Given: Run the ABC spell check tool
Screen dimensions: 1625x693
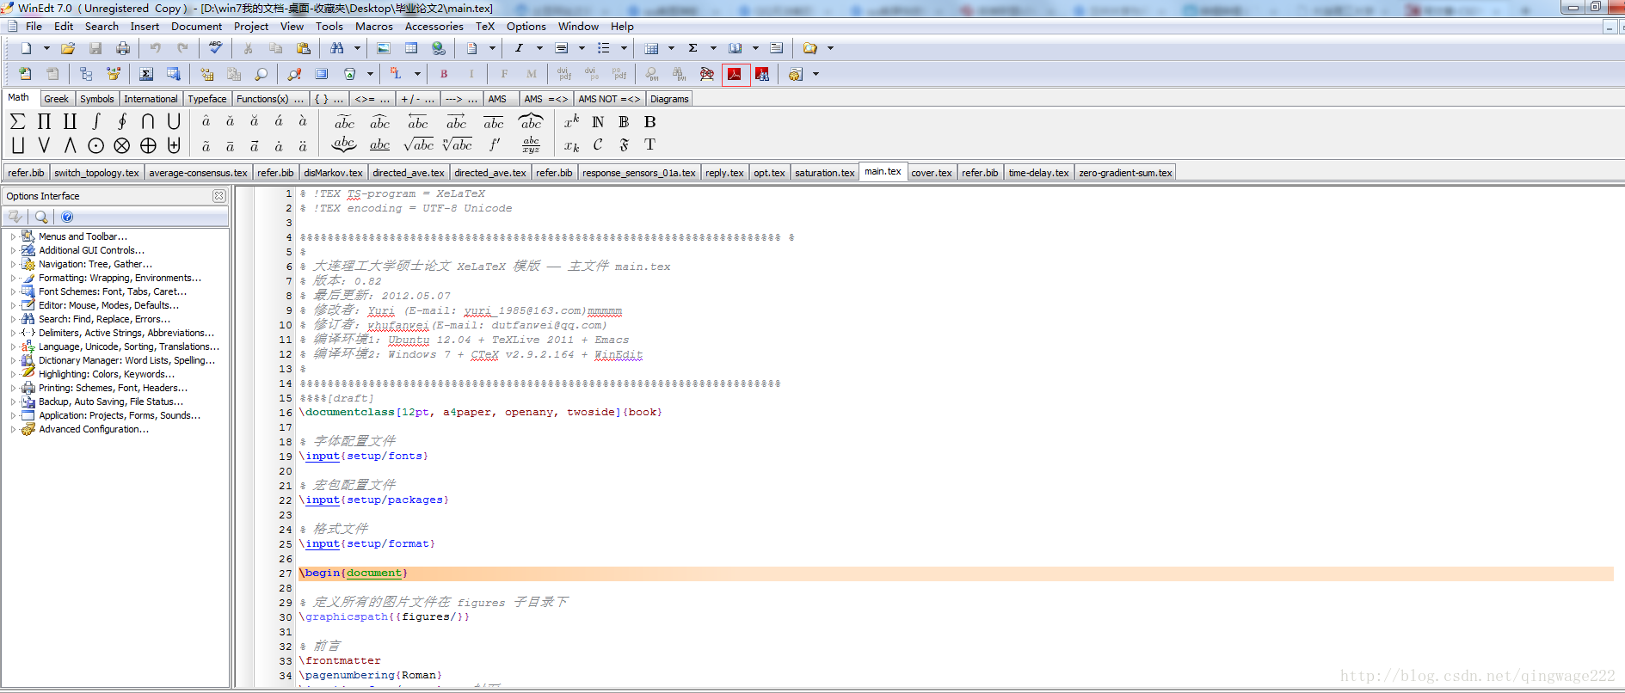Looking at the screenshot, I should tap(215, 48).
